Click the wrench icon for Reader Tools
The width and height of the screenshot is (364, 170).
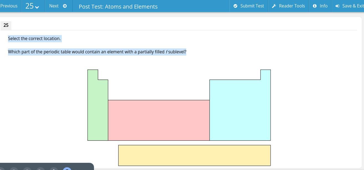(x=274, y=6)
